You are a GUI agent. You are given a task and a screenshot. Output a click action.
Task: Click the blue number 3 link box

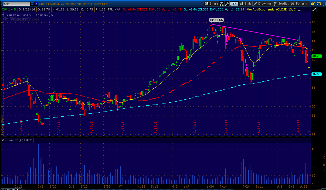point(36,4)
